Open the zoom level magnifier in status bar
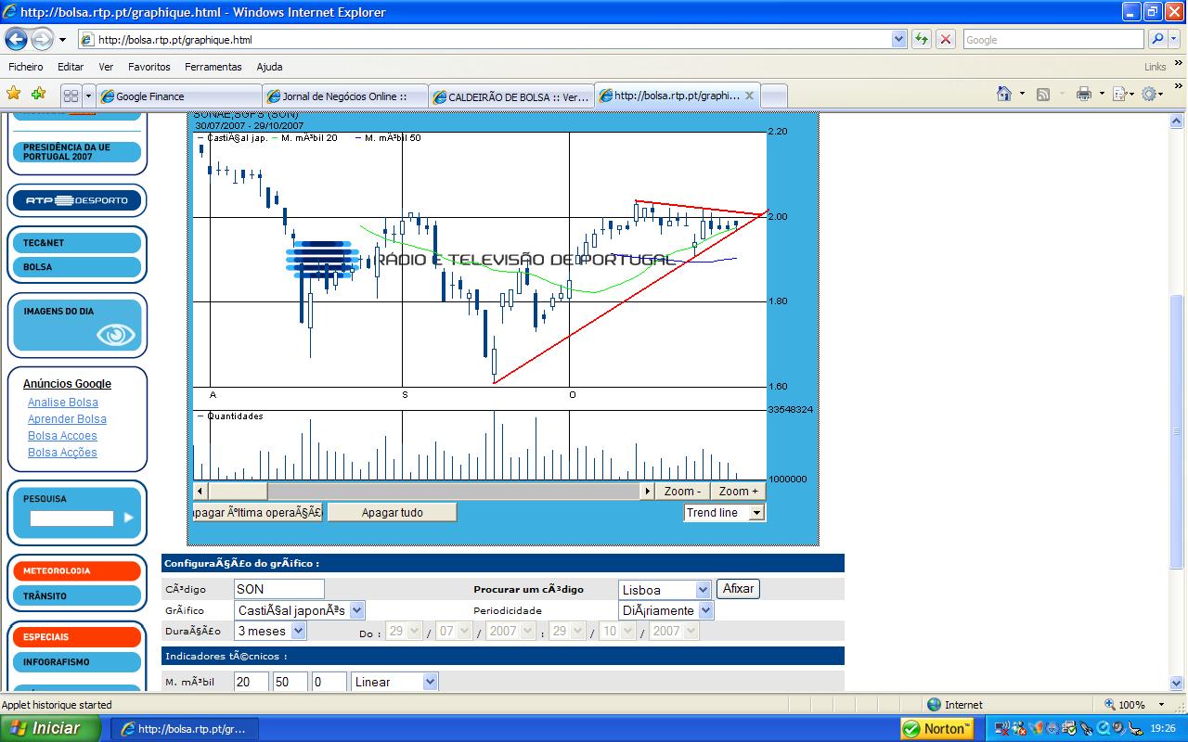1188x742 pixels. 1109,705
